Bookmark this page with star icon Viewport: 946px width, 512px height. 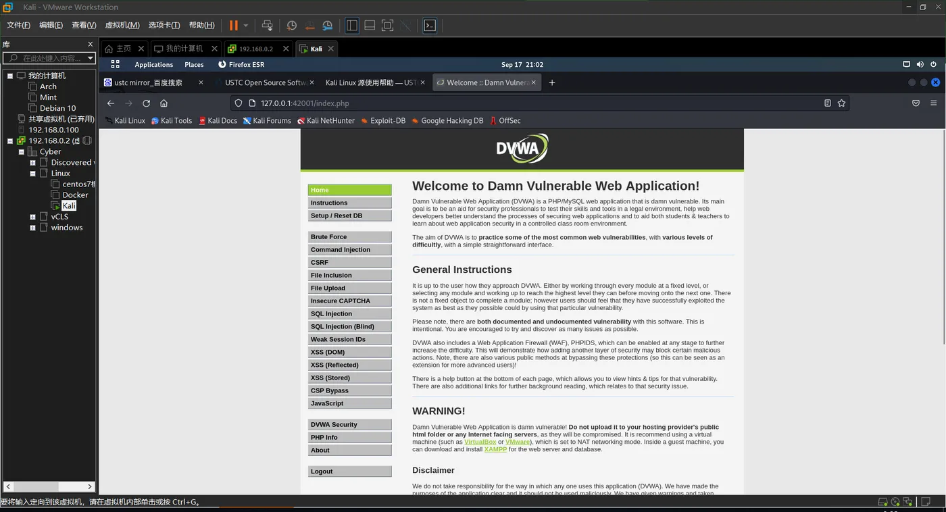click(x=841, y=103)
